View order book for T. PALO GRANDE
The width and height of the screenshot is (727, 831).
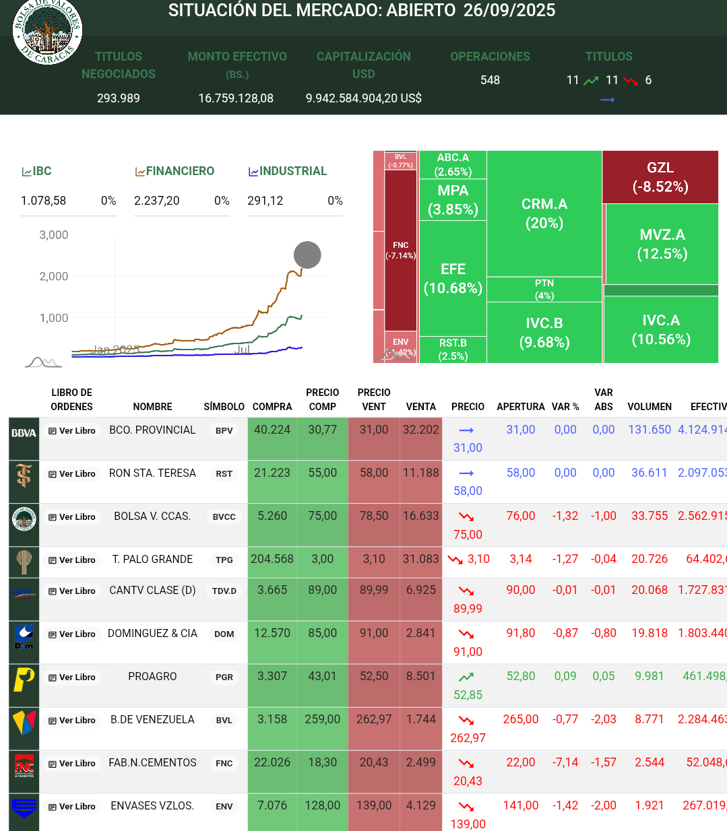(x=72, y=560)
